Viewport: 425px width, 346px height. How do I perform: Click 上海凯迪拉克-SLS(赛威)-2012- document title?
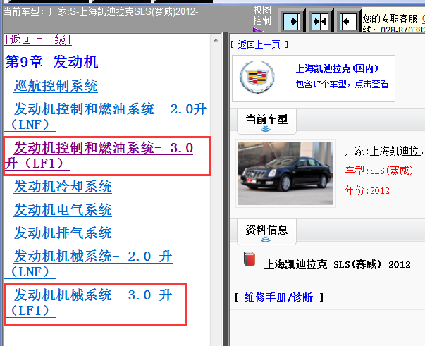click(340, 264)
